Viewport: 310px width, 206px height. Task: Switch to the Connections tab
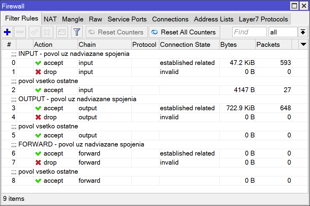170,19
